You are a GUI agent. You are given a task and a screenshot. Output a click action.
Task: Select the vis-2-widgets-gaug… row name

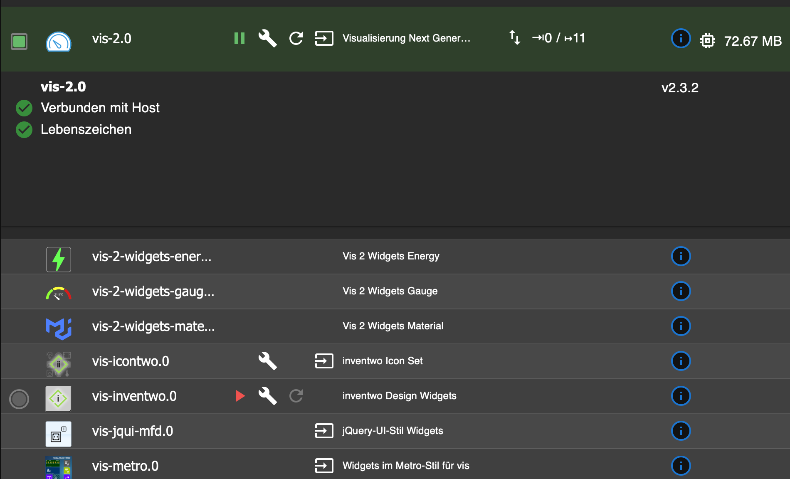pyautogui.click(x=153, y=291)
